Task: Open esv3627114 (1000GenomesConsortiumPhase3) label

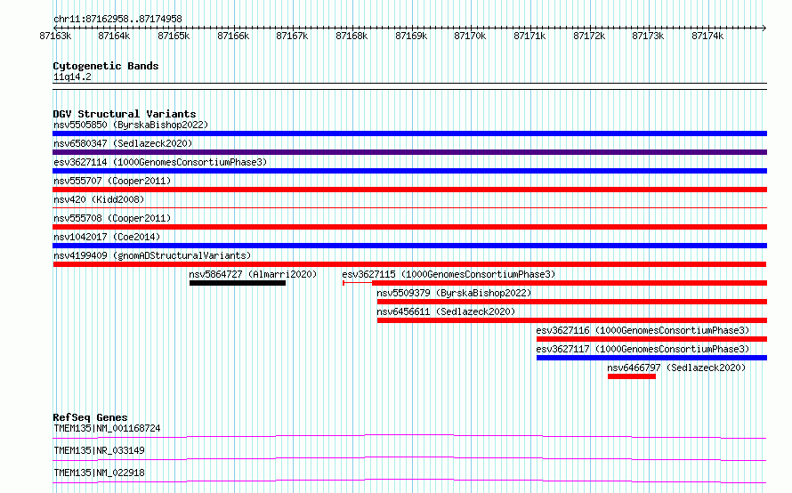Action: 160,162
